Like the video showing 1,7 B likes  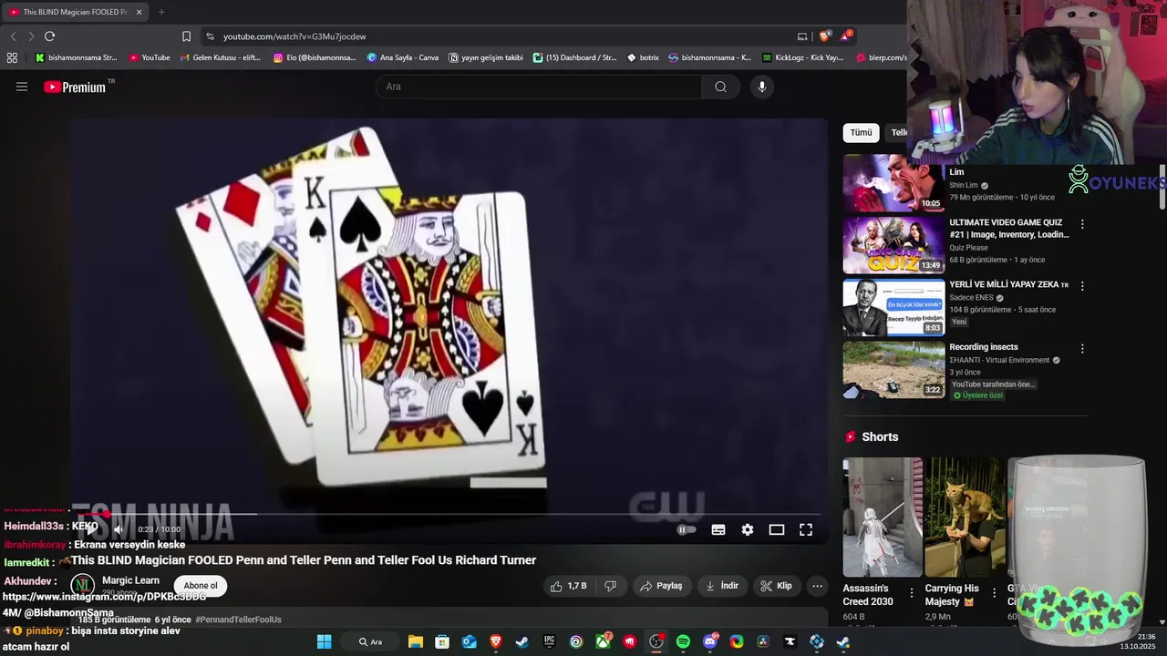[x=569, y=586]
